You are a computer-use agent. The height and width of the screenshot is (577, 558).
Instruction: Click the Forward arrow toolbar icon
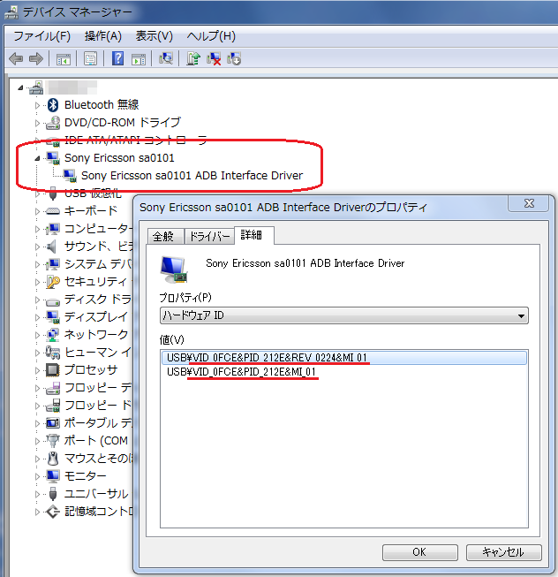[x=36, y=58]
